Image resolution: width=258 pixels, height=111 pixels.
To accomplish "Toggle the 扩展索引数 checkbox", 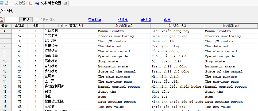I will point(37,20).
